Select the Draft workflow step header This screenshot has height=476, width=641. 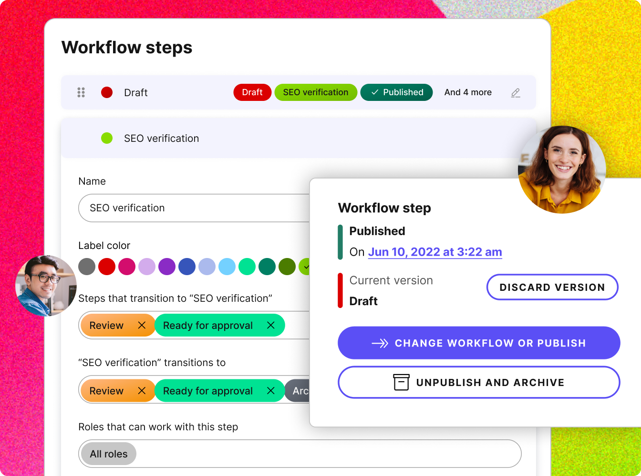(136, 92)
